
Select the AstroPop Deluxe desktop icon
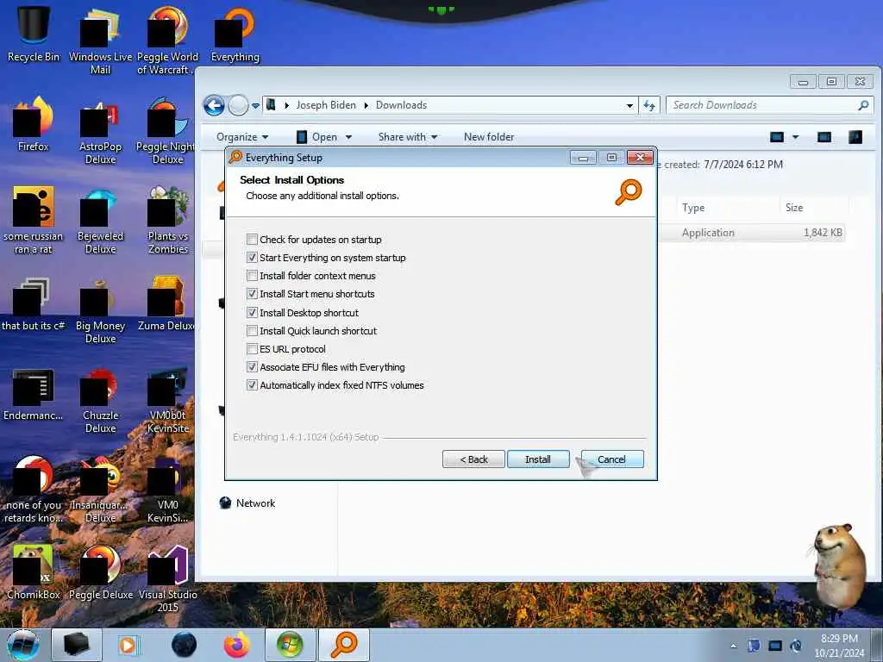tap(100, 131)
